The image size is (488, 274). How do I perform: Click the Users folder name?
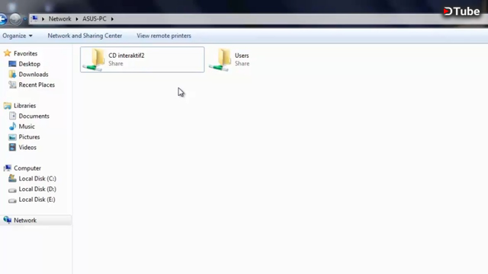pos(242,56)
